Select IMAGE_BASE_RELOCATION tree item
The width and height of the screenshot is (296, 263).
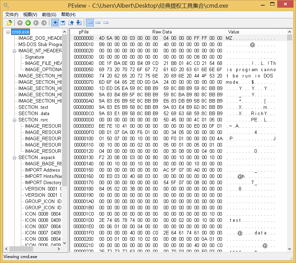43,164
